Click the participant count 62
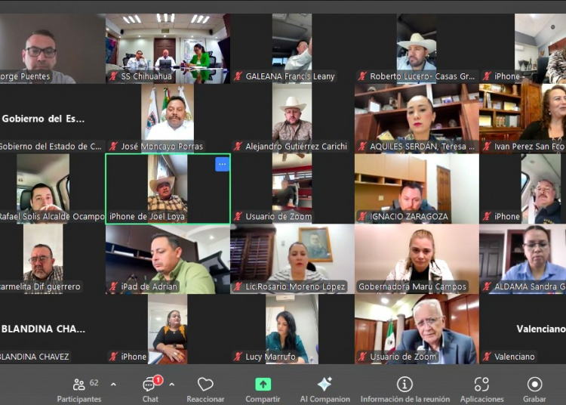 click(94, 382)
